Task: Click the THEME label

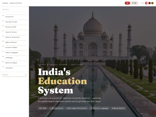Action: pos(142,3)
